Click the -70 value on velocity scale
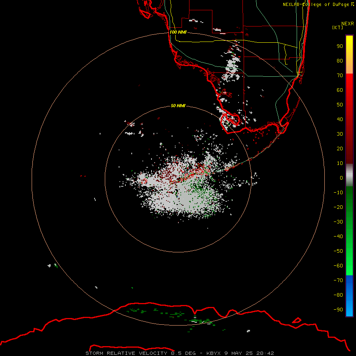 338,280
